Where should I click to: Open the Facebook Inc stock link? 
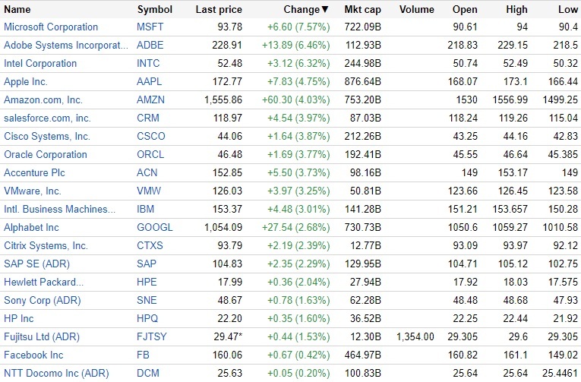click(33, 355)
